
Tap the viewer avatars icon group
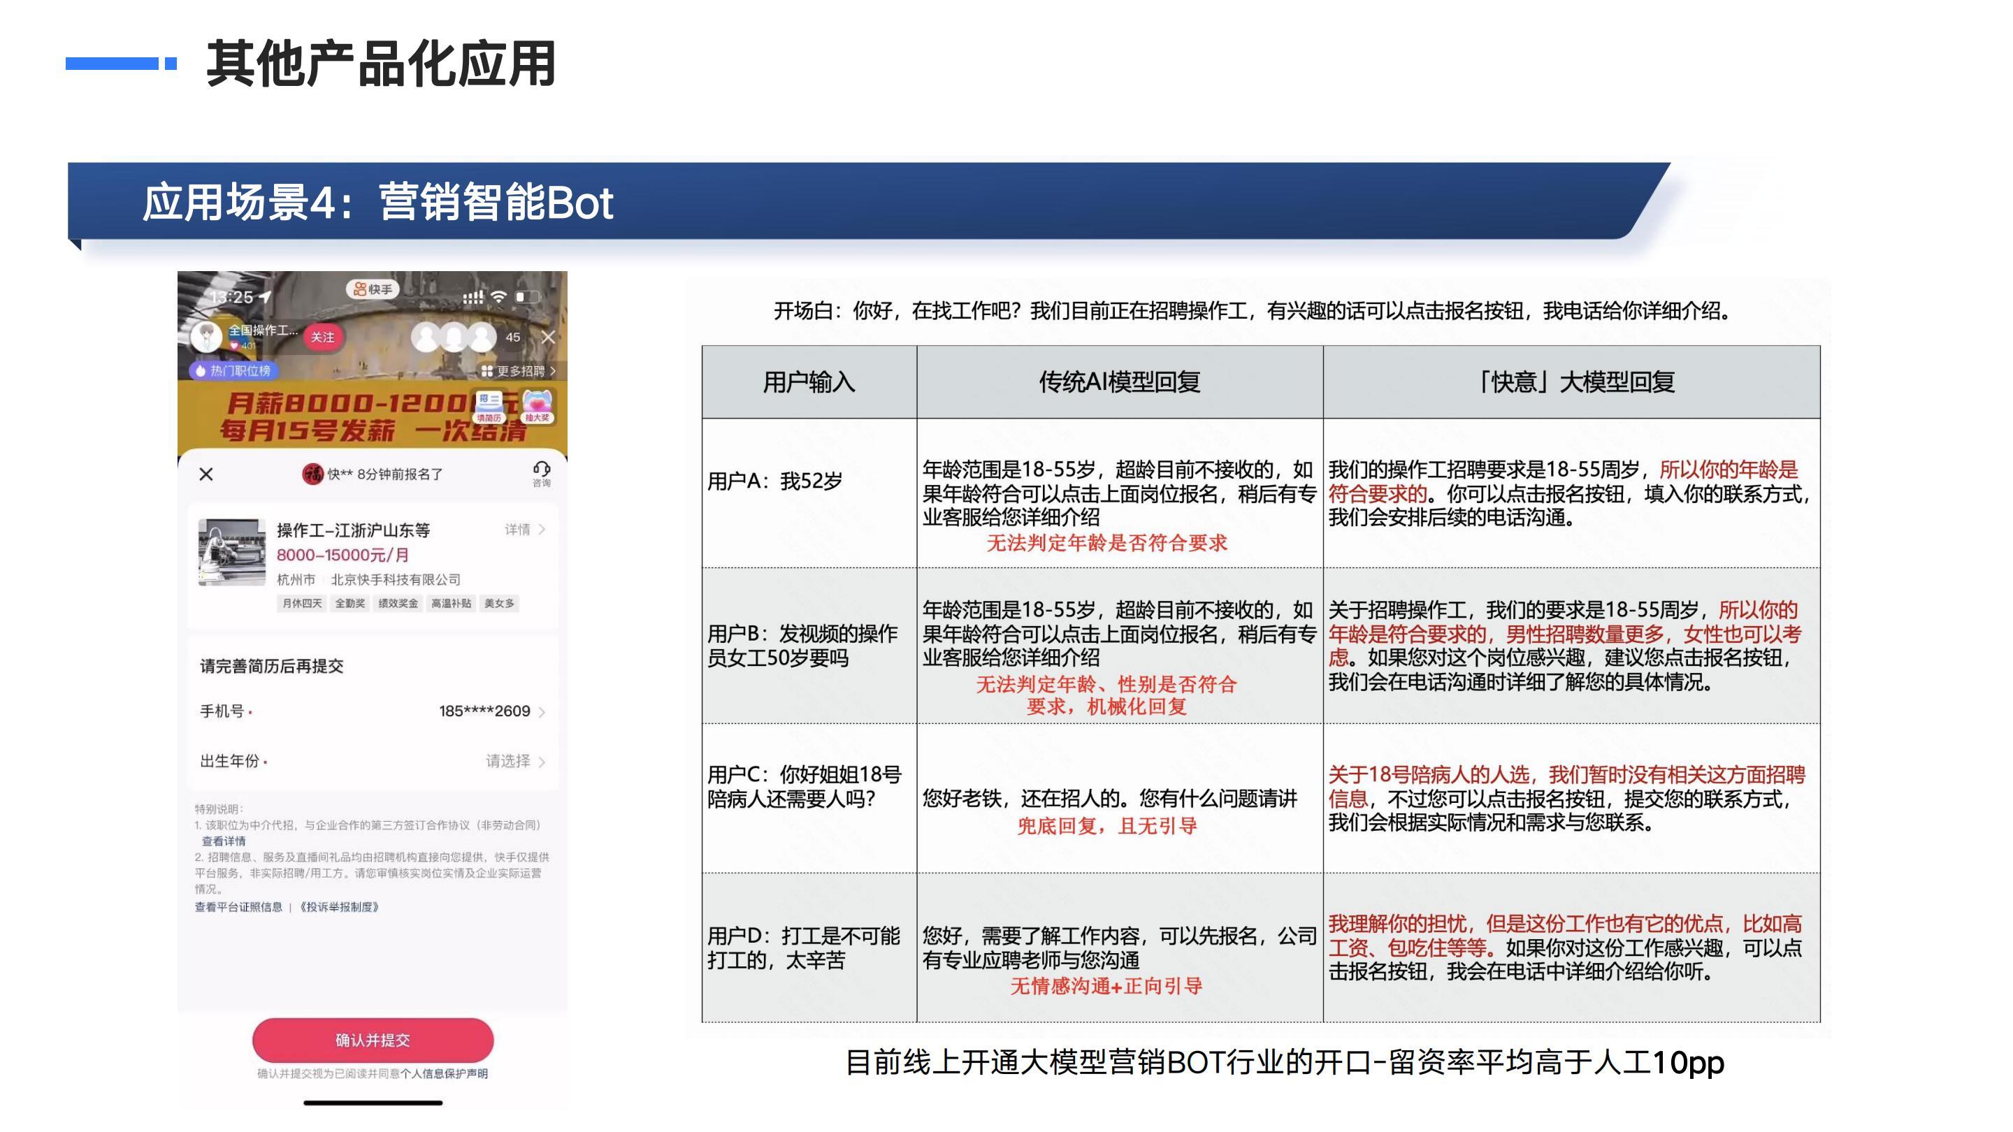click(x=454, y=337)
